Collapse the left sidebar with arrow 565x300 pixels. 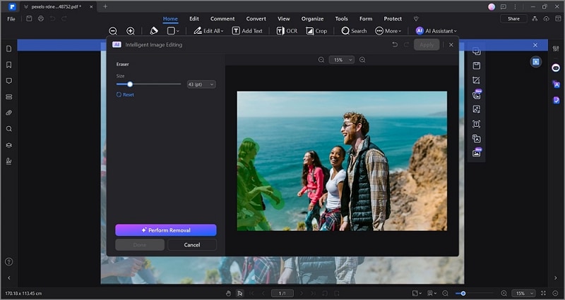[9, 277]
